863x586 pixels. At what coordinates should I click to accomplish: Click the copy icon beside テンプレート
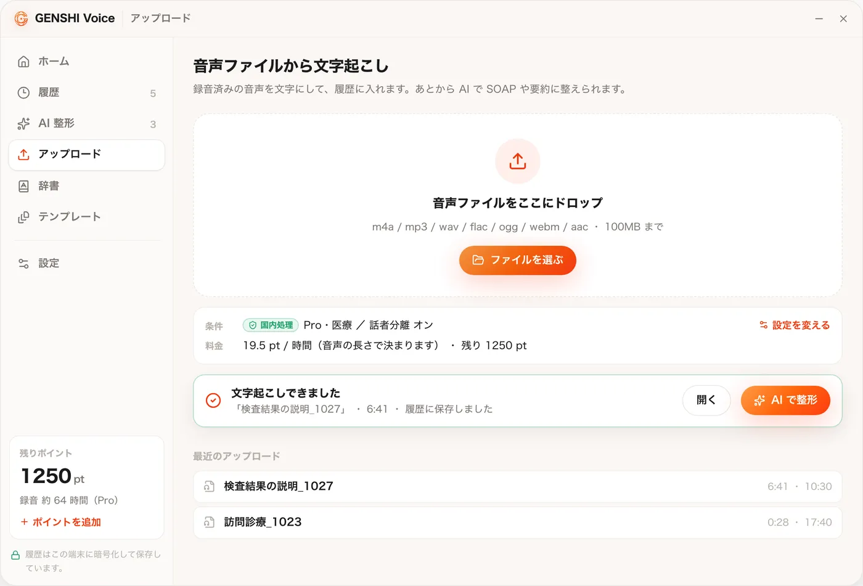23,217
